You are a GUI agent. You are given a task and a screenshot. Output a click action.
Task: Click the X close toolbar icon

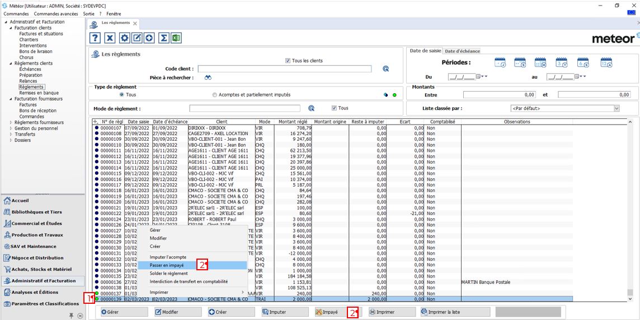[110, 39]
